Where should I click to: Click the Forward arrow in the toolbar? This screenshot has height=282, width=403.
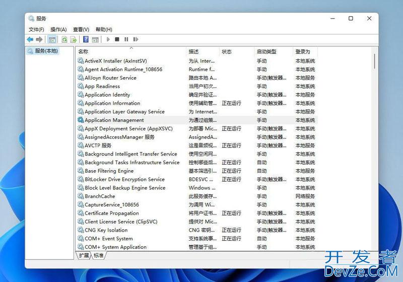pos(39,39)
